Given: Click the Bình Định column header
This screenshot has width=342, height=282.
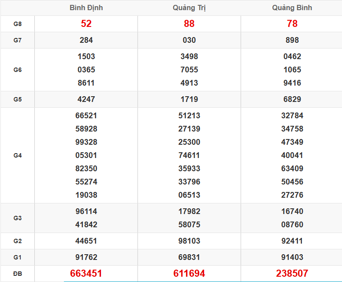Looking at the screenshot, I should point(86,8).
